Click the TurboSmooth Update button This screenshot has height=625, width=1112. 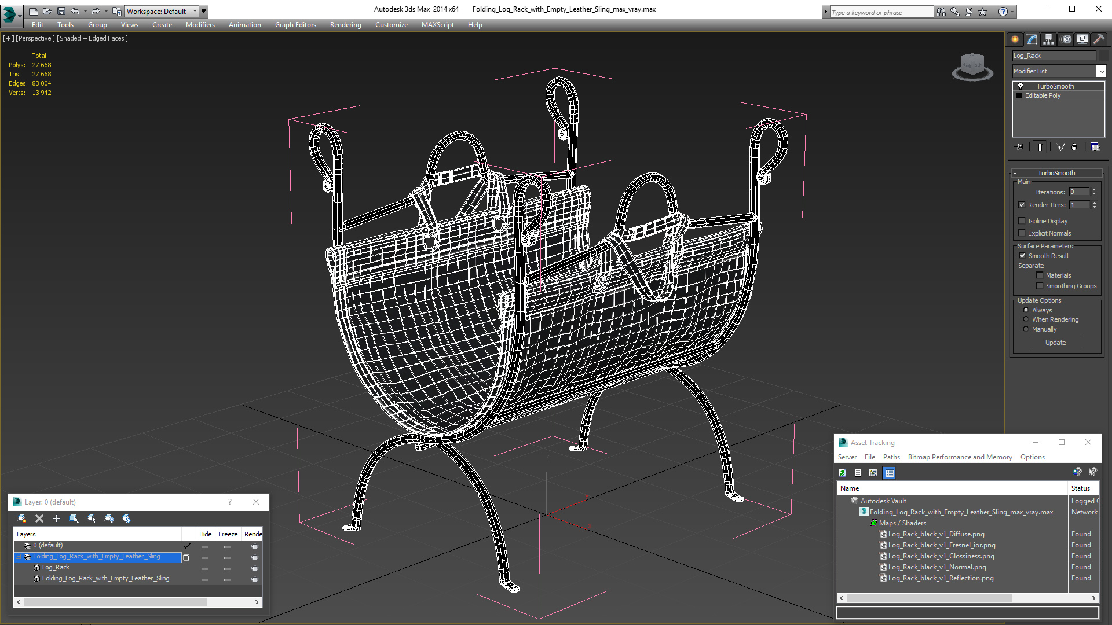(x=1055, y=343)
